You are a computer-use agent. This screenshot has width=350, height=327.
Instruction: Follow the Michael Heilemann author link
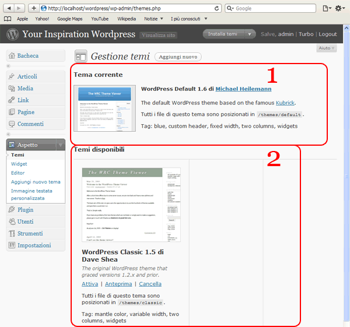click(243, 89)
